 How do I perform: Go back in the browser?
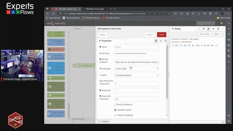pyautogui.click(x=48, y=13)
